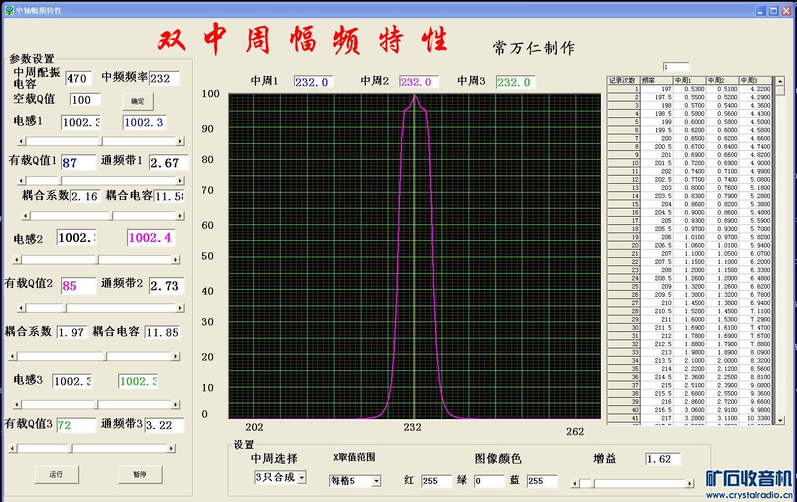
Task: Pause with the 暂停 button
Action: point(140,475)
